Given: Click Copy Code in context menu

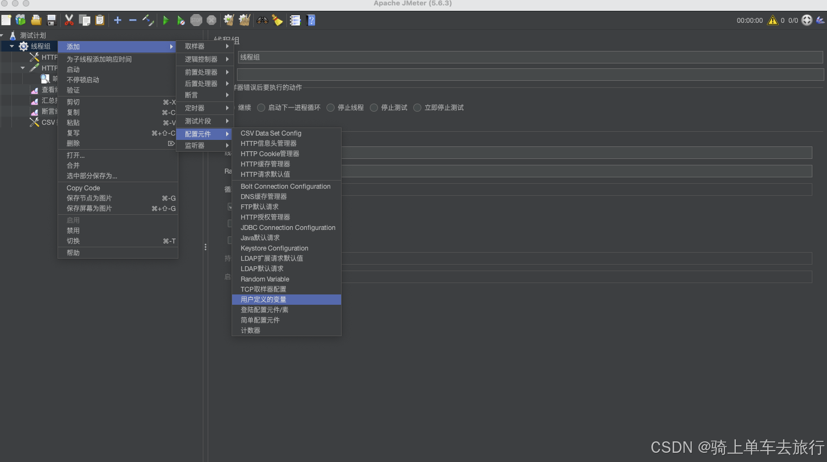Looking at the screenshot, I should 118,188.
